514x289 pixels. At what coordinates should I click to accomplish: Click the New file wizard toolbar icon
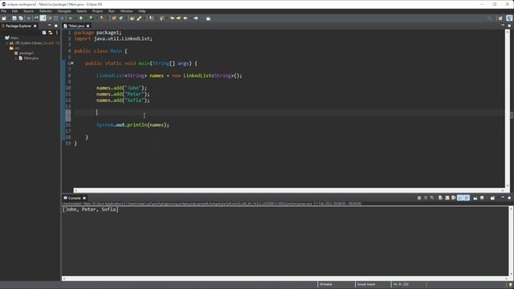[4, 18]
